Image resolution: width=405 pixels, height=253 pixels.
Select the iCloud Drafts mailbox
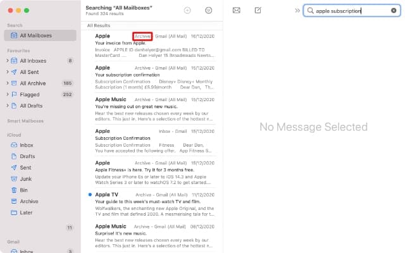[x=27, y=156]
